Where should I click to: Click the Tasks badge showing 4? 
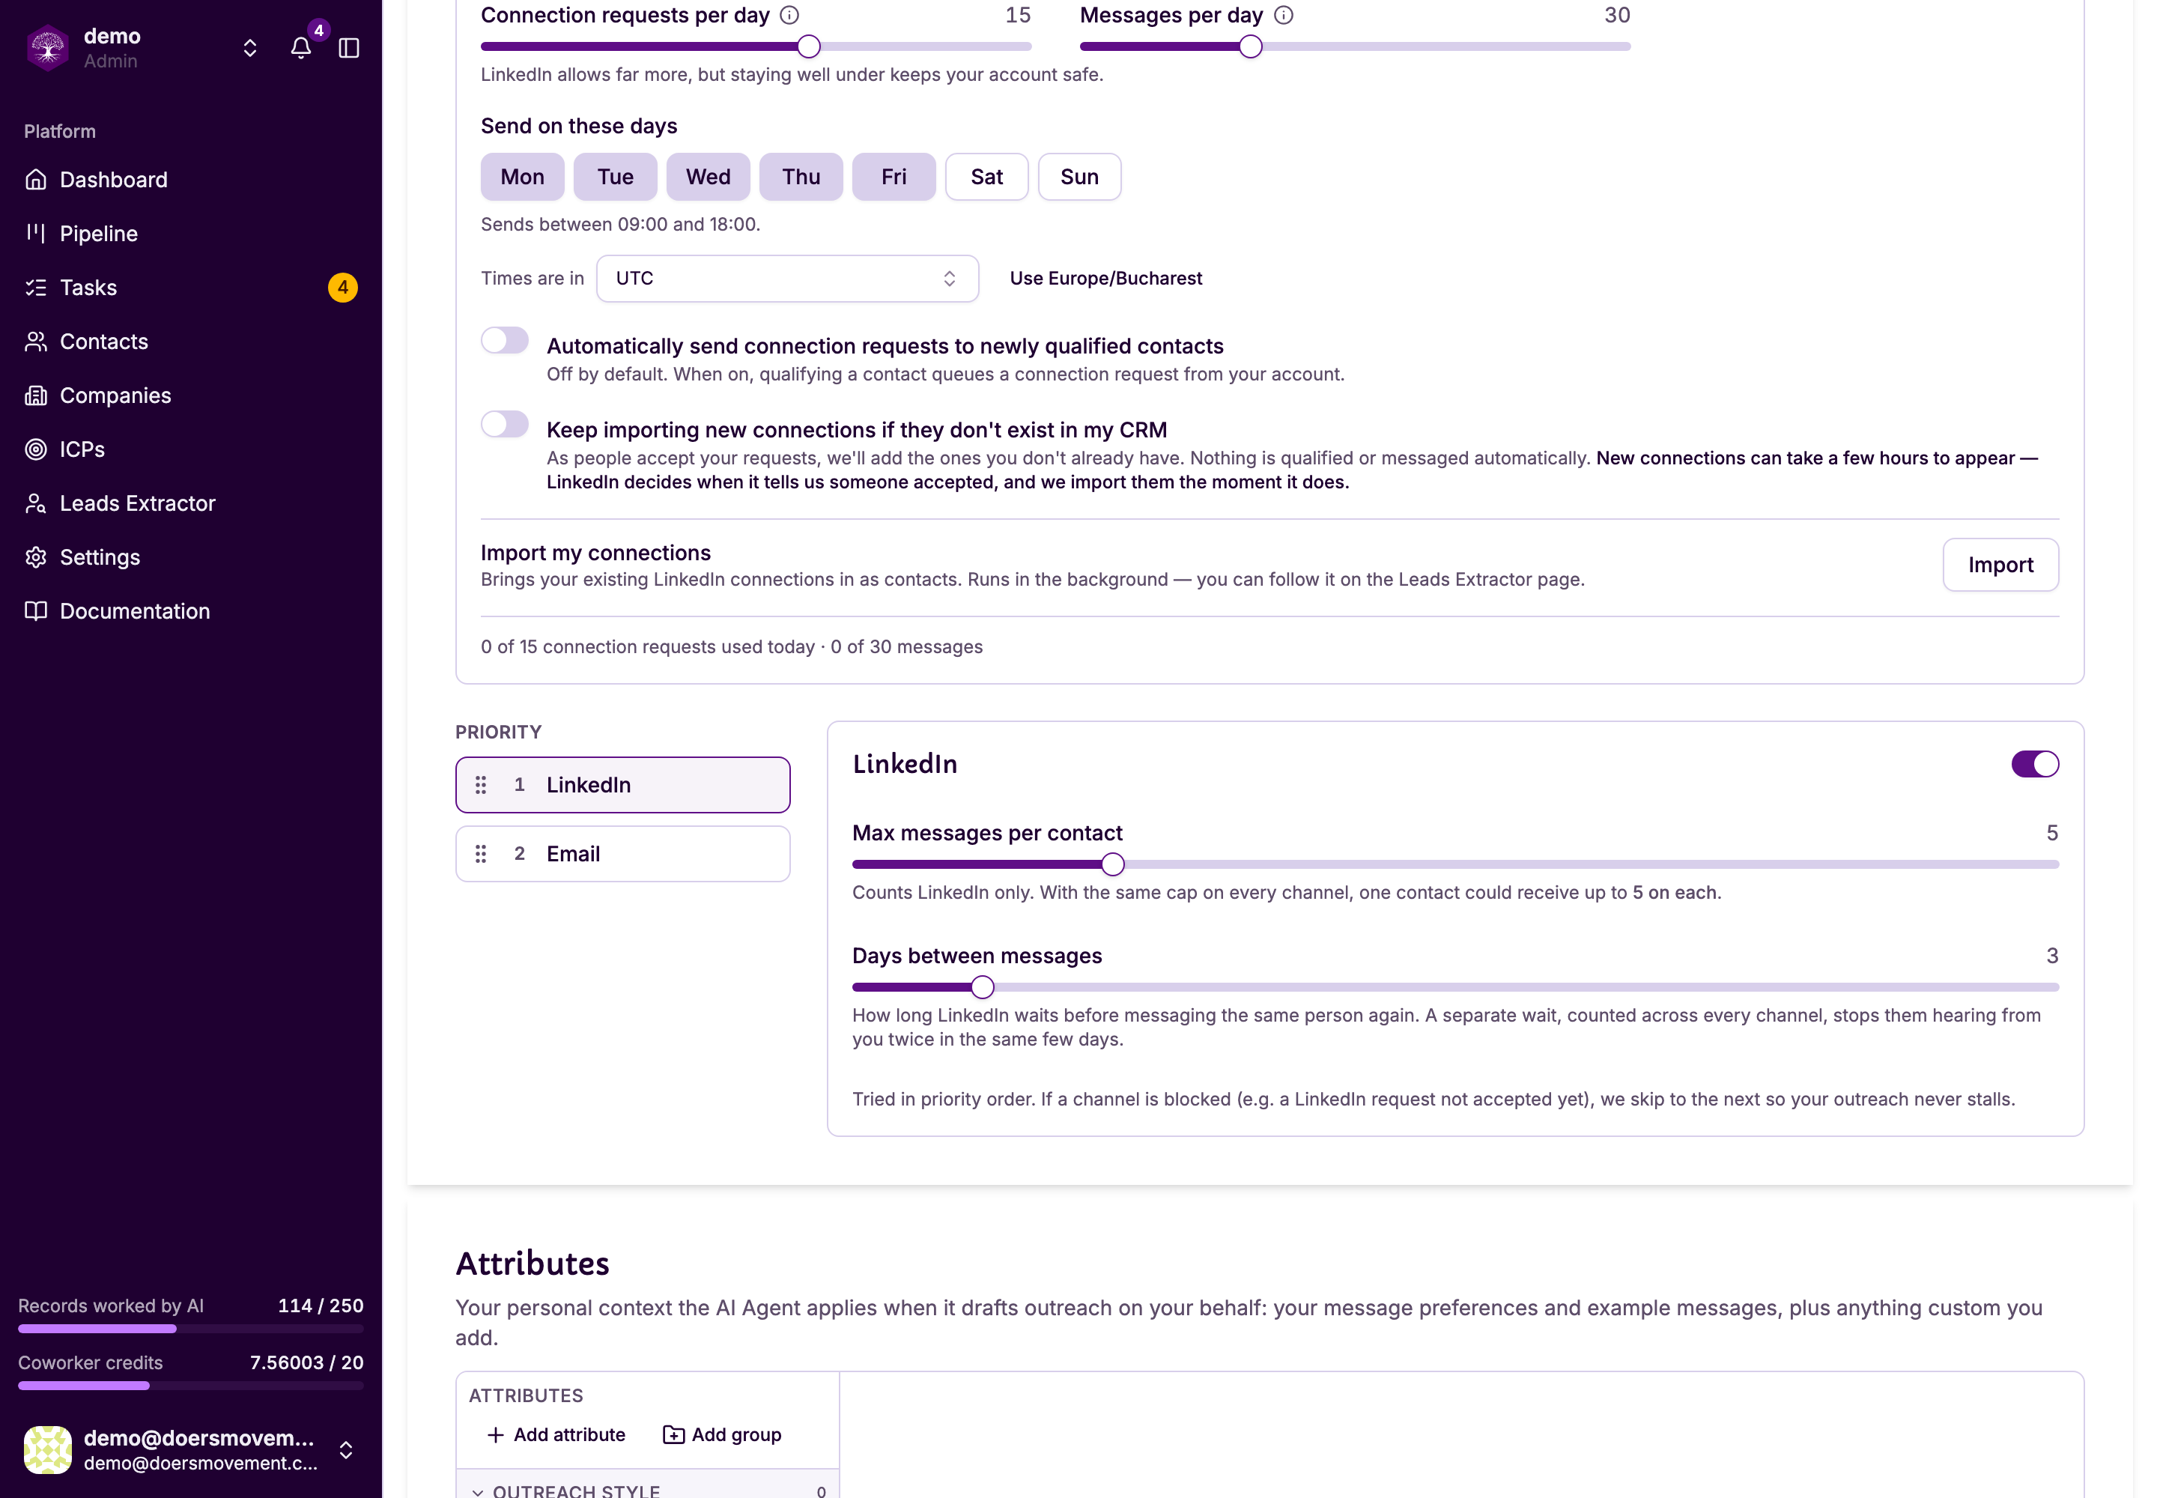pos(342,287)
